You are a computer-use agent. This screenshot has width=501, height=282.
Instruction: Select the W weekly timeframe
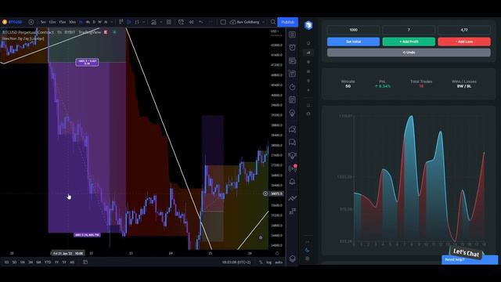point(99,22)
